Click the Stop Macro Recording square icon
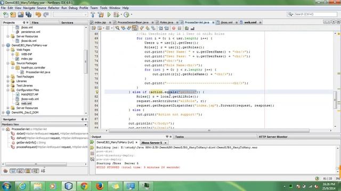The image size is (341, 191). click(180, 28)
